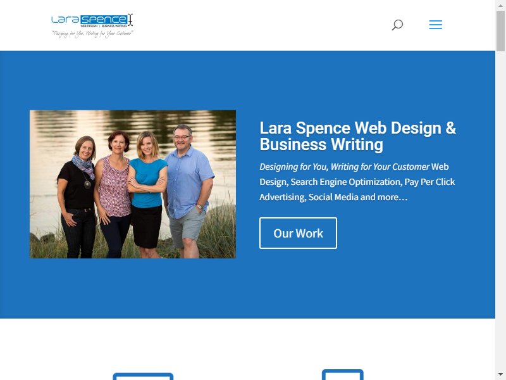The width and height of the screenshot is (506, 380).
Task: Click the Pay Per Click description line
Action: pyautogui.click(x=357, y=182)
